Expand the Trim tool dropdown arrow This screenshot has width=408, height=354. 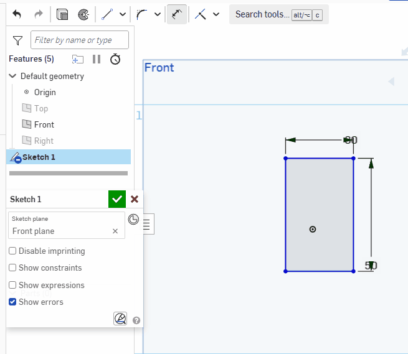coord(216,14)
